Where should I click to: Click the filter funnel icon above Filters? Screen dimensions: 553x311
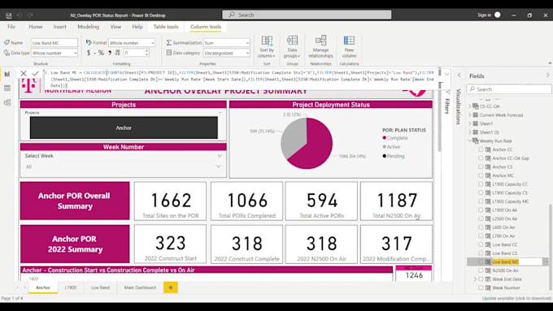[x=447, y=92]
